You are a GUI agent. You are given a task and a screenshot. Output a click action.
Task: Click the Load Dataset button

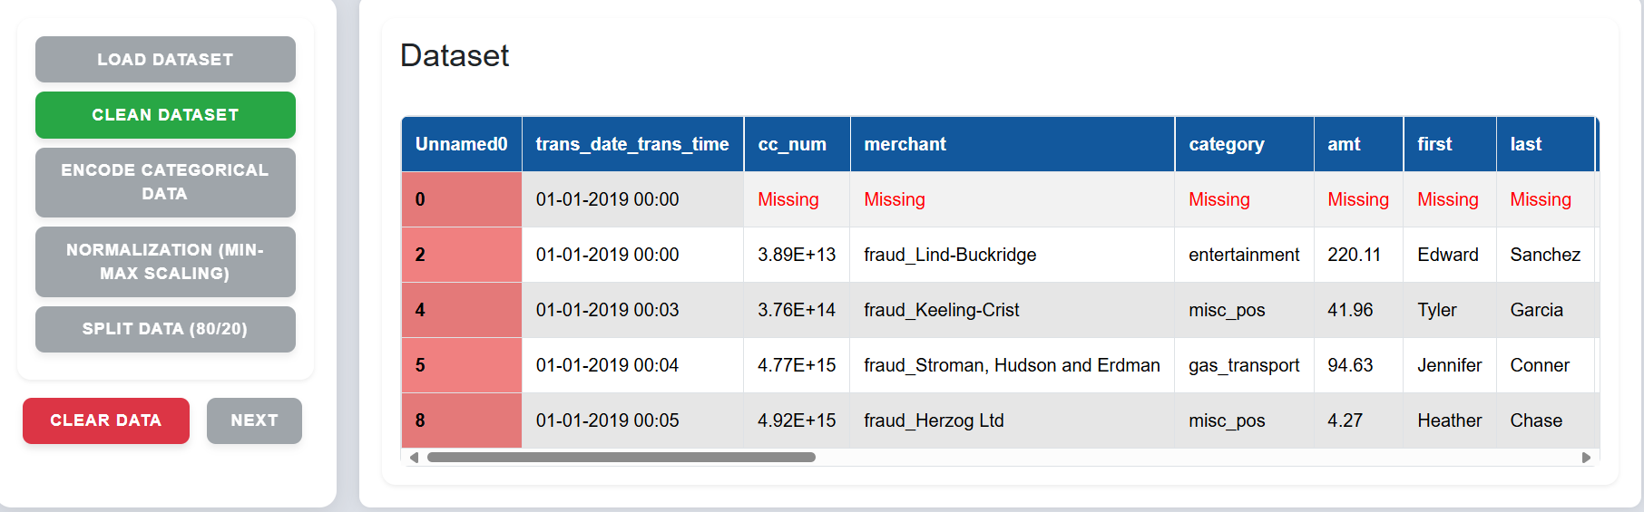pos(165,59)
